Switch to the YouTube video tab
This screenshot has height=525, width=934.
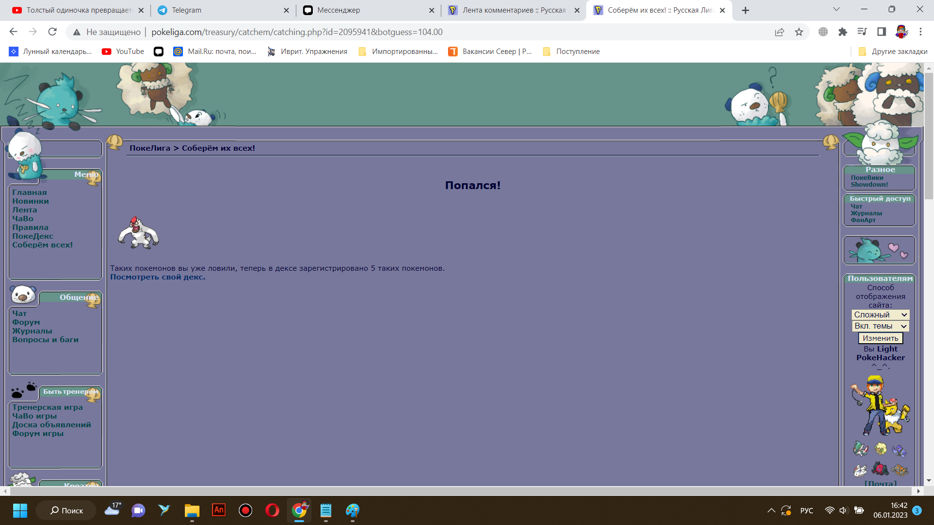click(78, 10)
